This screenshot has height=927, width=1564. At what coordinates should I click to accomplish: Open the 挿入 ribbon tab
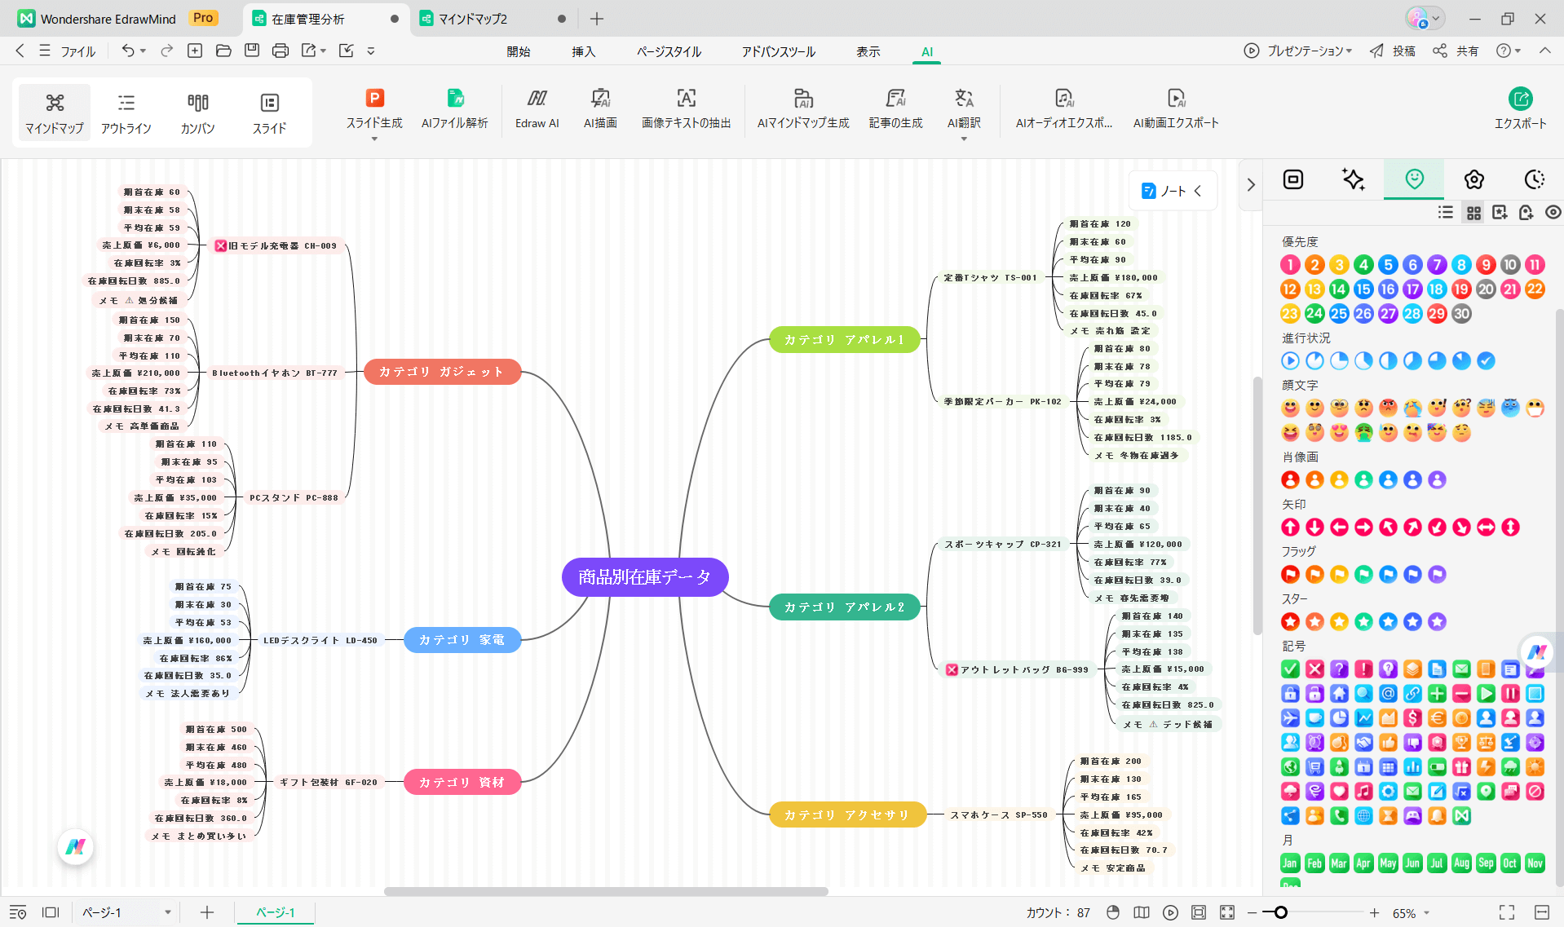click(x=583, y=51)
